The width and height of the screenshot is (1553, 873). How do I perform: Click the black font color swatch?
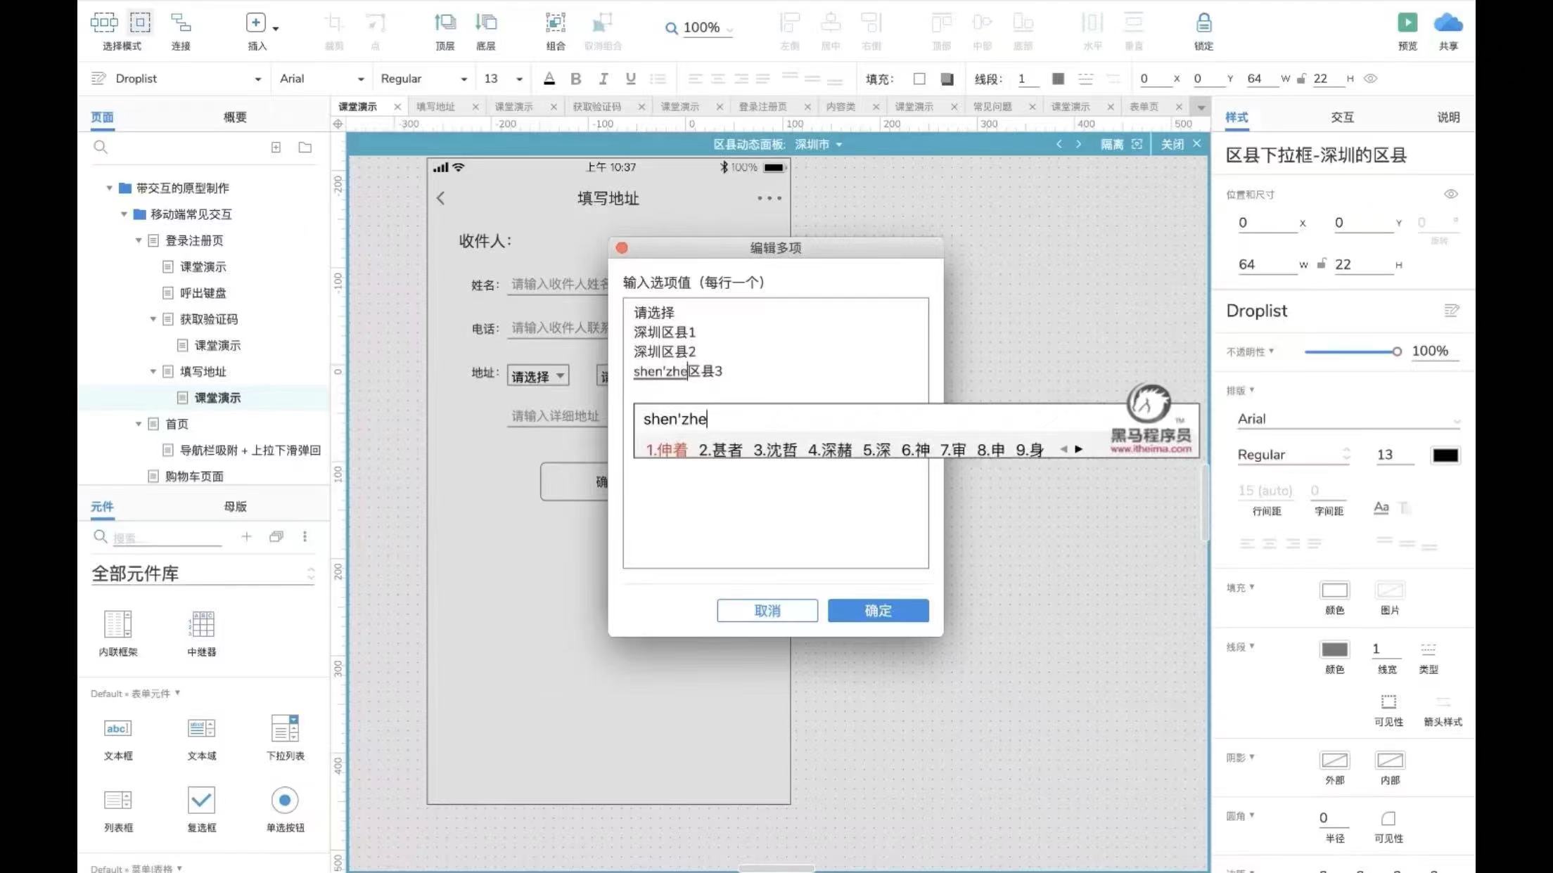[1445, 455]
